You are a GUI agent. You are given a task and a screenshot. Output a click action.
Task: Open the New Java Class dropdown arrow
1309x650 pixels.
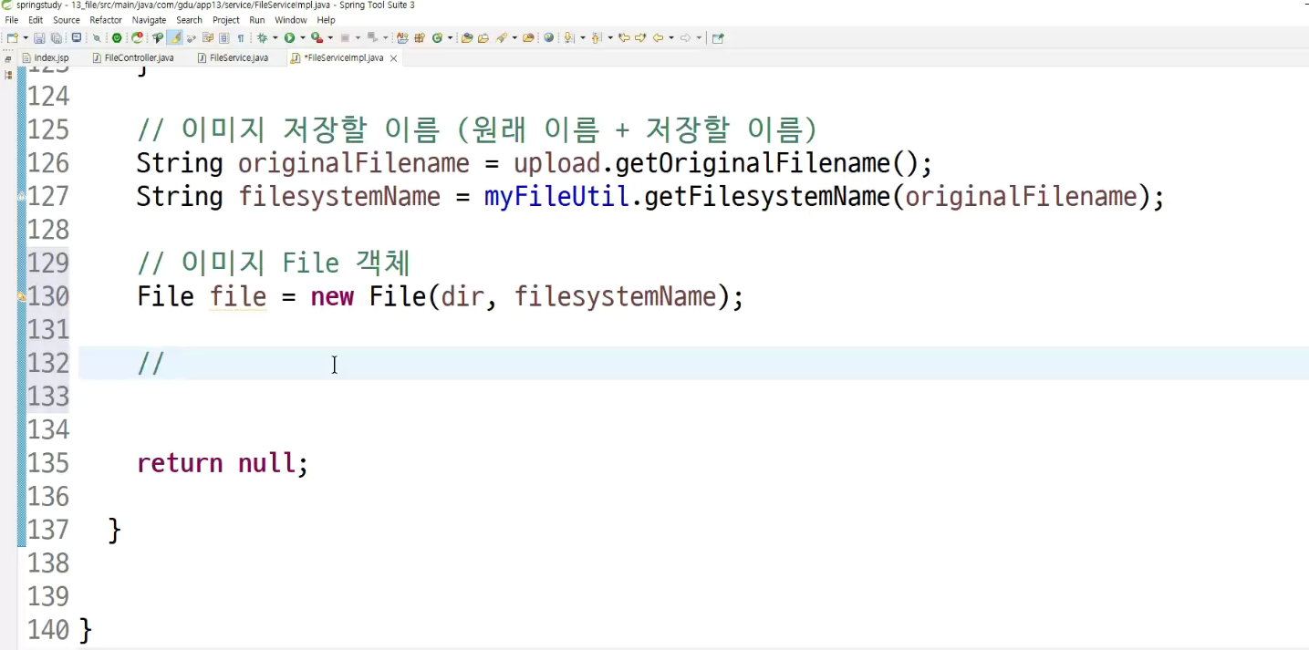450,37
